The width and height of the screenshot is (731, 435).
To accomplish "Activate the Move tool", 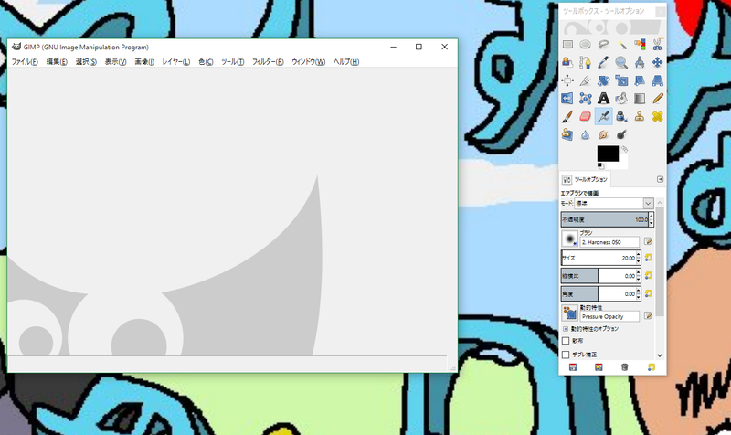I will pos(657,62).
